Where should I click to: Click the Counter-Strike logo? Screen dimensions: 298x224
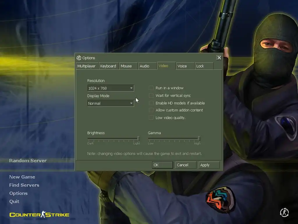[39, 214]
